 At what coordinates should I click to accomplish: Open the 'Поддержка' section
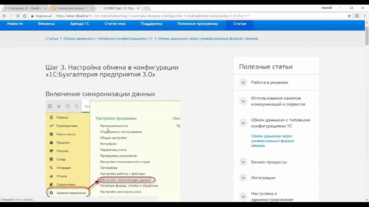click(x=151, y=24)
